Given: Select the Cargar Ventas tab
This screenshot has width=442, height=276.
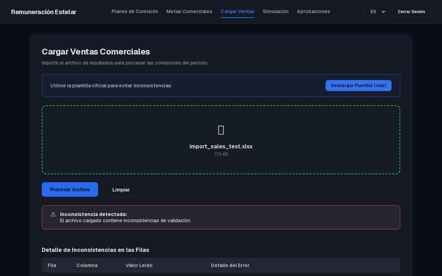Looking at the screenshot, I should coord(238,11).
